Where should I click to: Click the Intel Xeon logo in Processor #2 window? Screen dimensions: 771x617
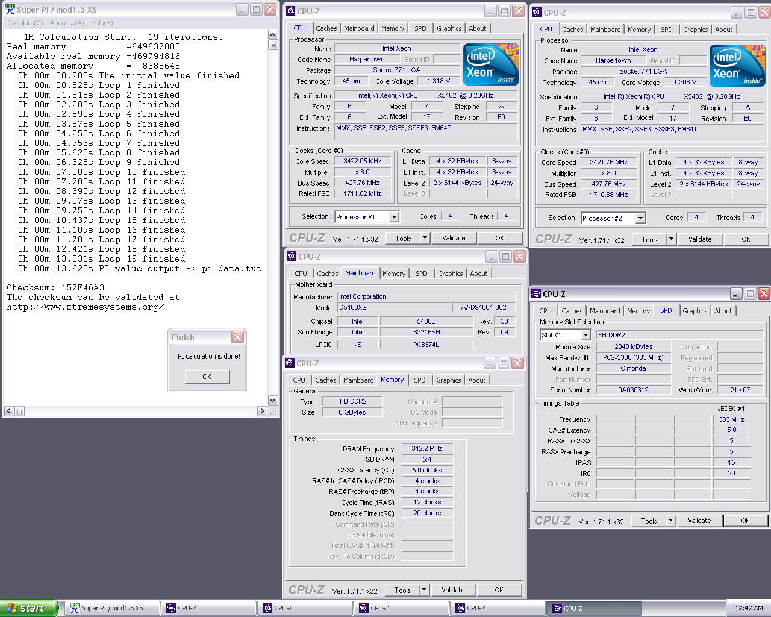point(737,66)
